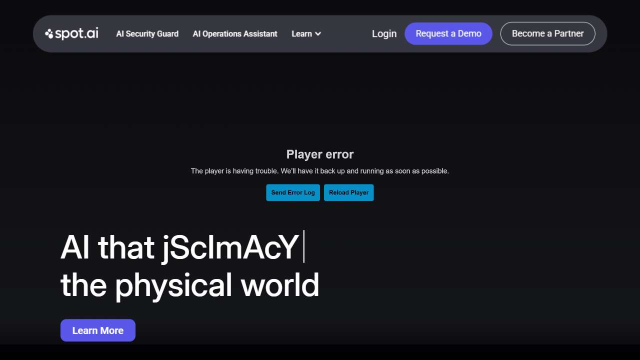640x360 pixels.
Task: Click the Learn More button
Action: pyautogui.click(x=98, y=330)
